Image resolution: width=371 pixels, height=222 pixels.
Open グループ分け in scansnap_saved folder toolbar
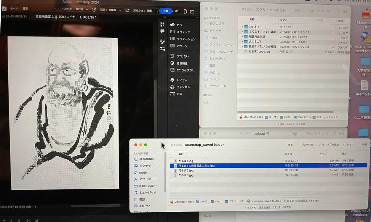point(308,144)
